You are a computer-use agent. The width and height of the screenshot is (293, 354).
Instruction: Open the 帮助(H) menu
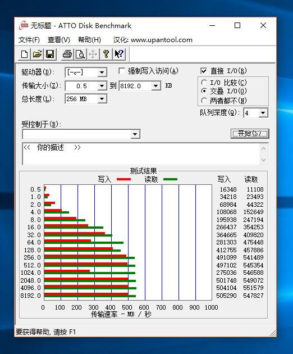pos(90,40)
